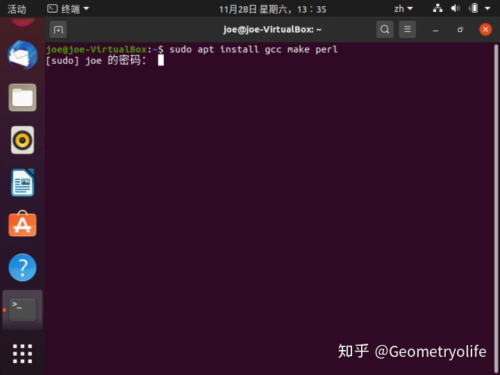Expand the 终端 application menu
Screen dimensions: 500x375
tap(68, 9)
